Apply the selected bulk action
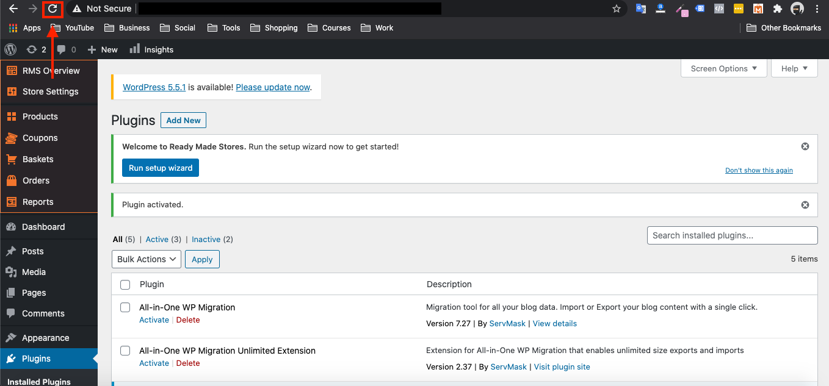The height and width of the screenshot is (386, 829). pyautogui.click(x=202, y=259)
